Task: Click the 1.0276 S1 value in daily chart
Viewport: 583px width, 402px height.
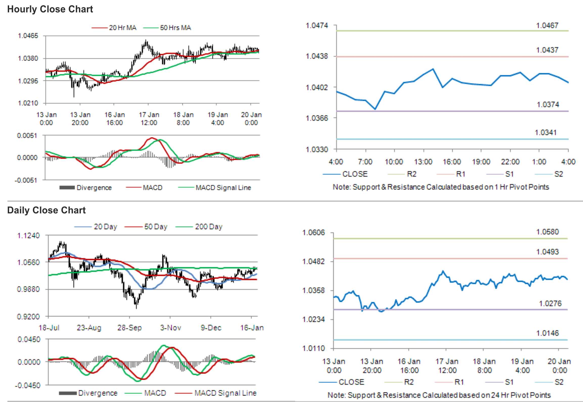Action: (550, 303)
